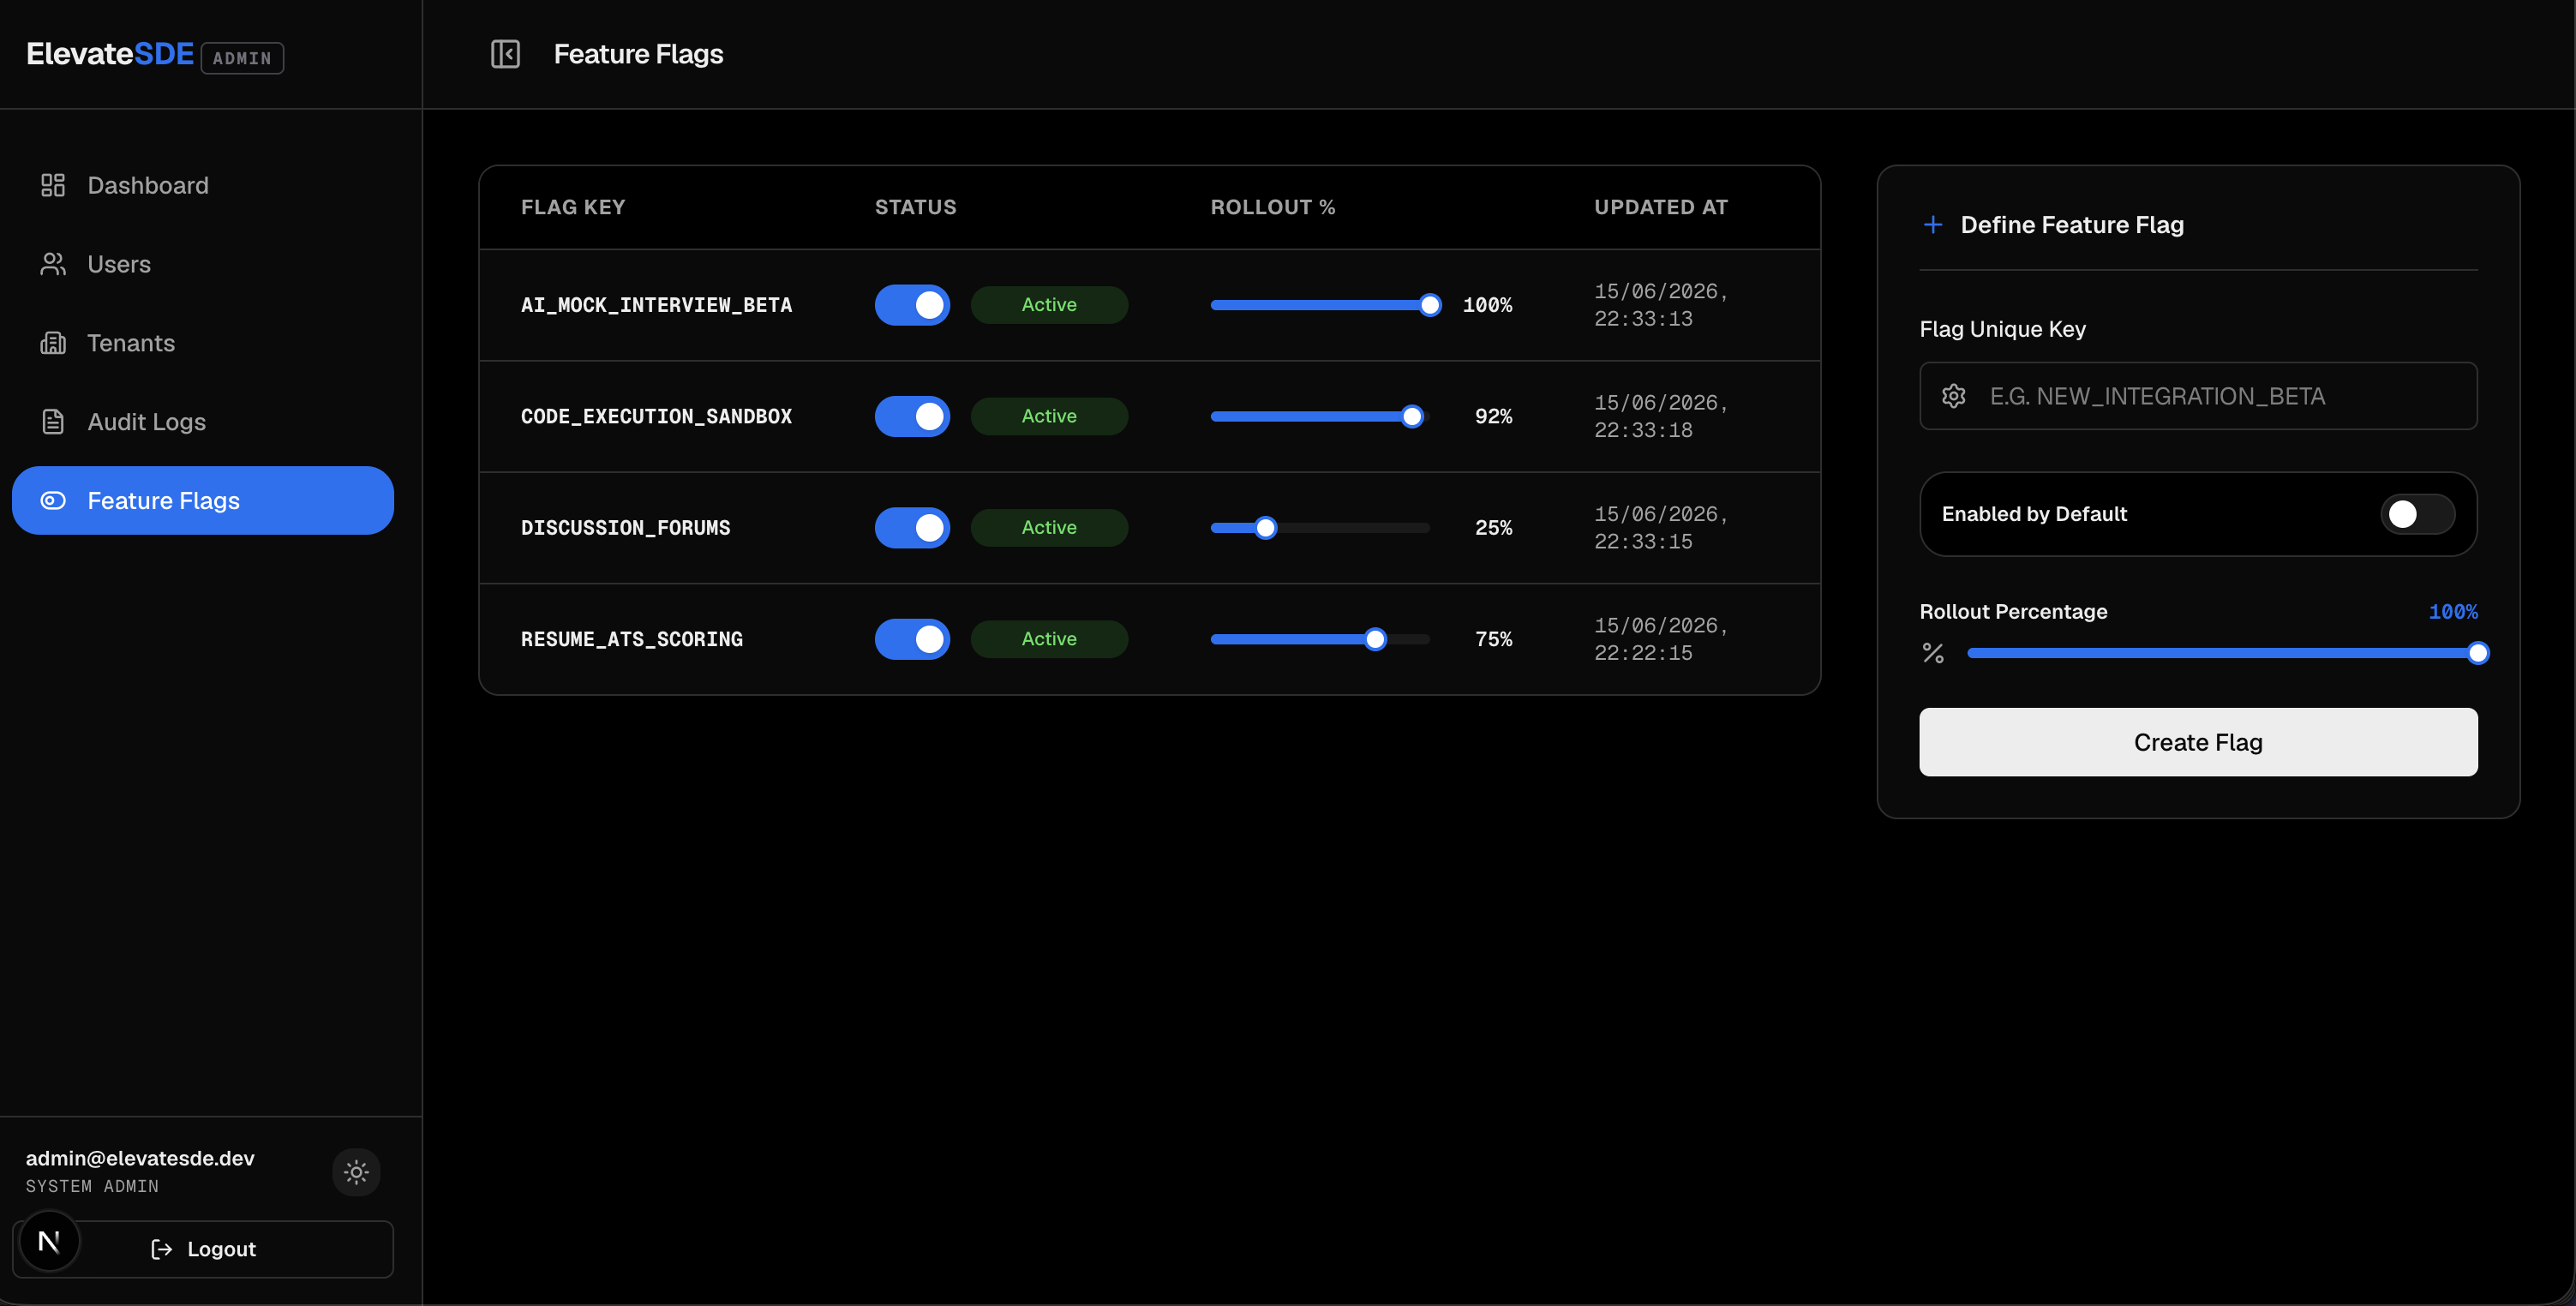The height and width of the screenshot is (1306, 2576).
Task: Go to the Users section
Action: (203, 264)
